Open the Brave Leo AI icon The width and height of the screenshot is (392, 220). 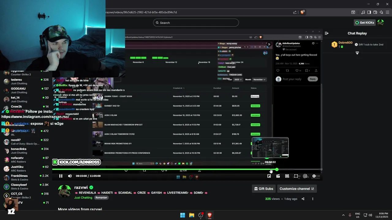381,12
